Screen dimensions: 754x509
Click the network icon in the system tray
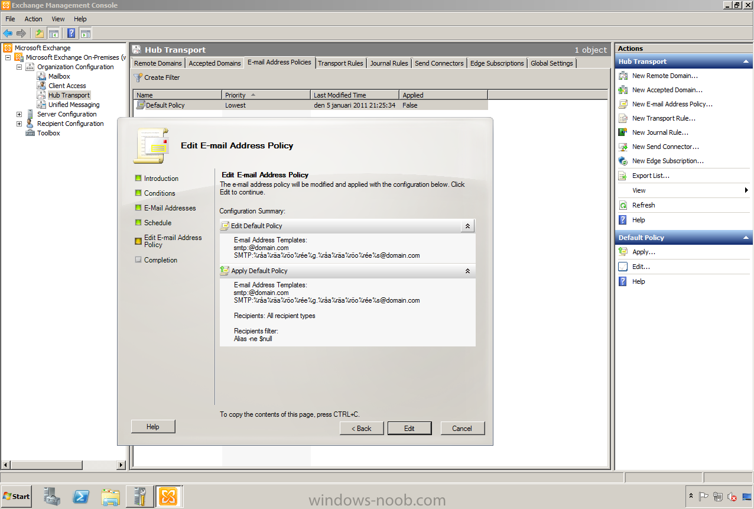pos(718,497)
